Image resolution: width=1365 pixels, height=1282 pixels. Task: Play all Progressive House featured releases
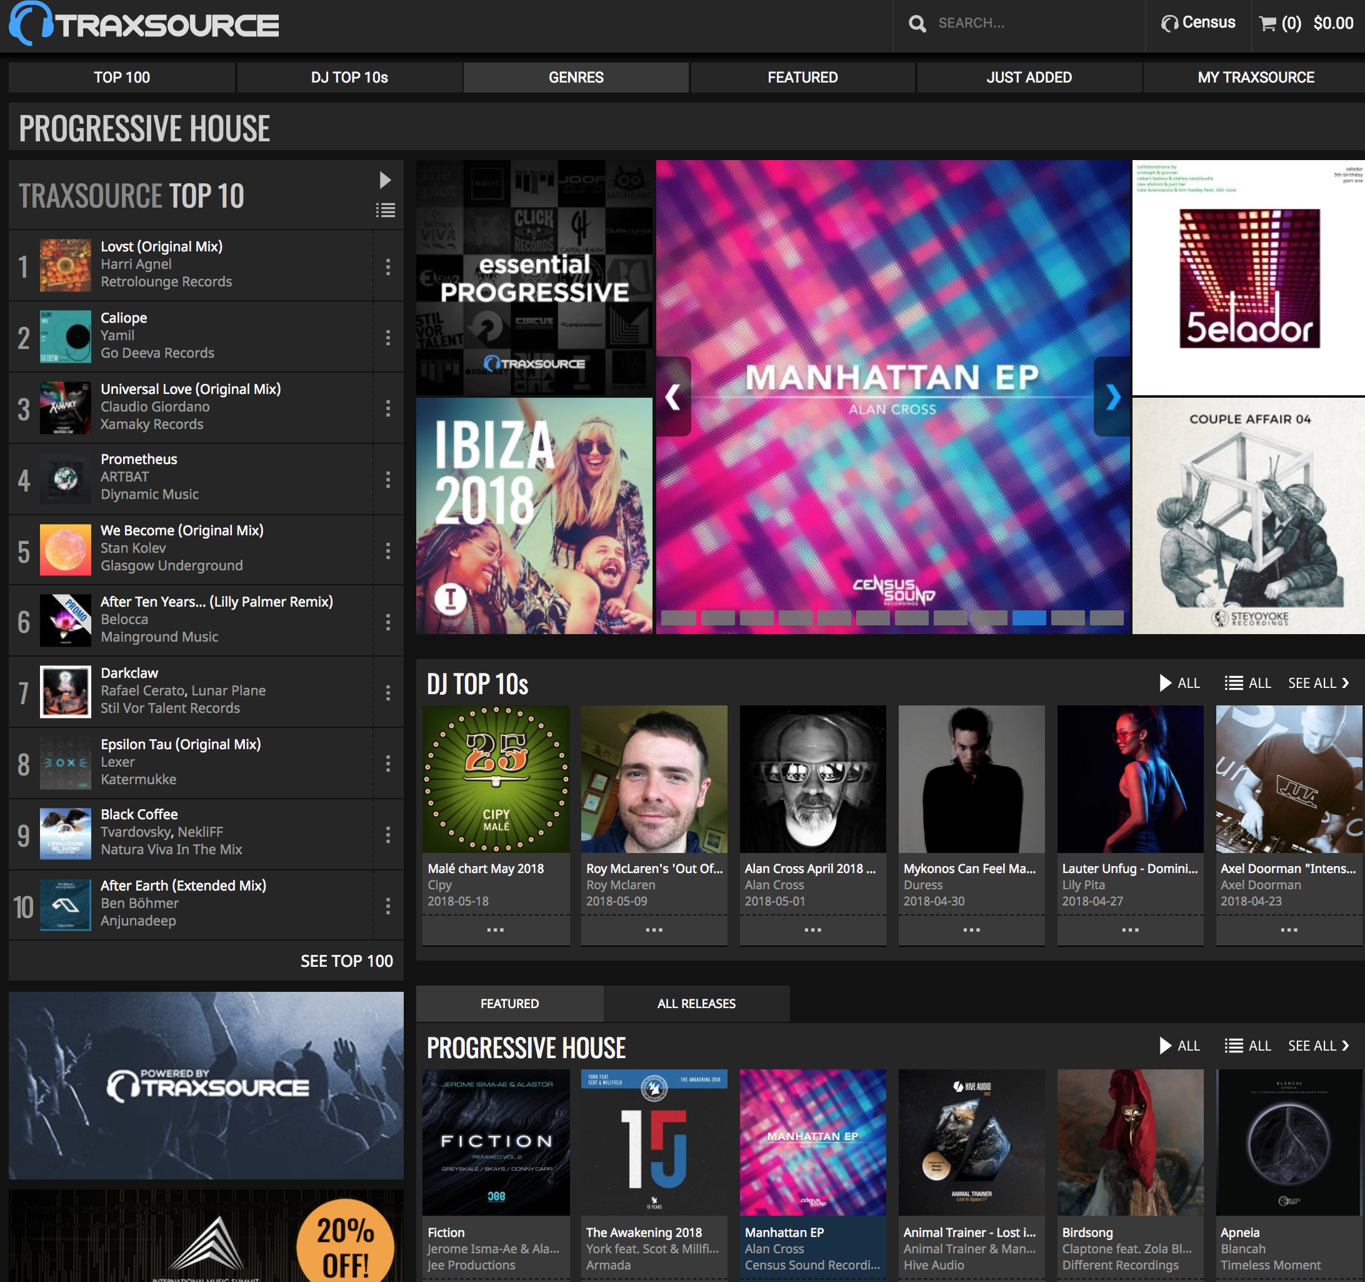click(x=1179, y=1046)
